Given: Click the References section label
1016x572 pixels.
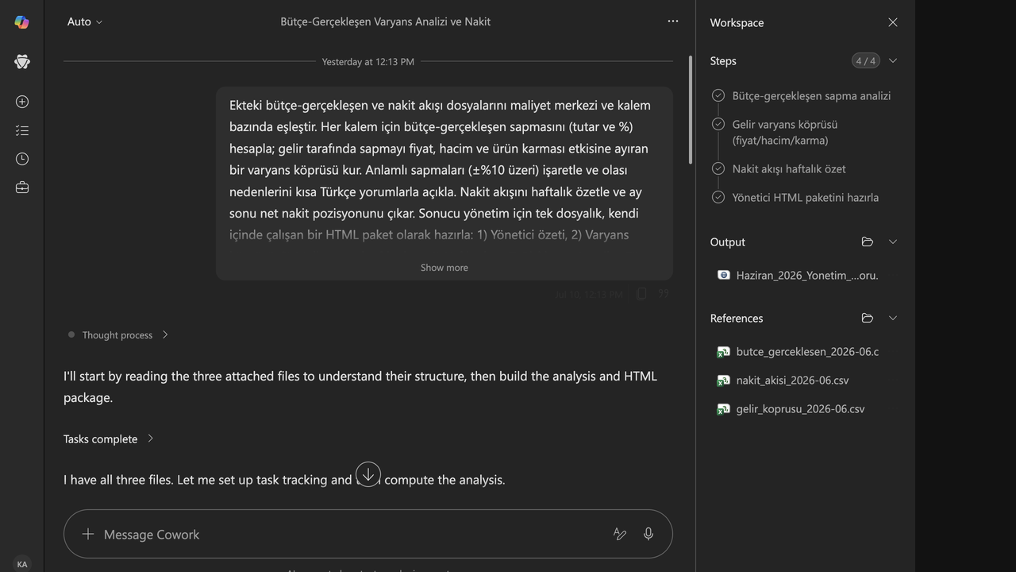Looking at the screenshot, I should point(736,318).
